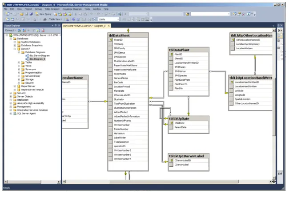The image size is (289, 200).
Task: Expand the System Databases node
Action: (15, 42)
